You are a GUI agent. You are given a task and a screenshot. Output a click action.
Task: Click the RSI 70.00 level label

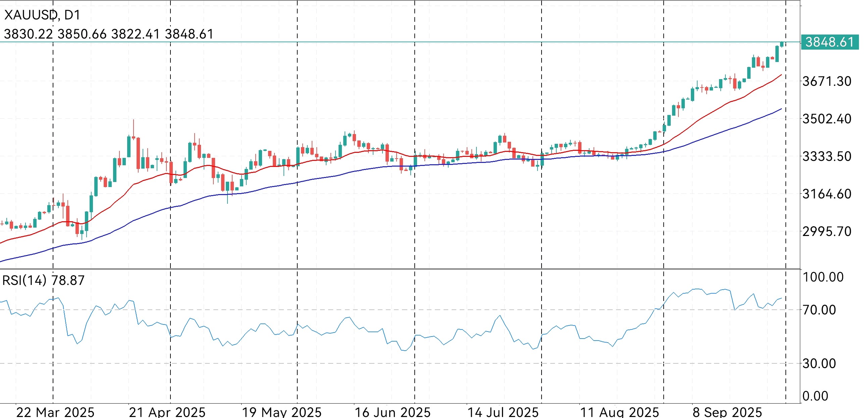click(819, 310)
